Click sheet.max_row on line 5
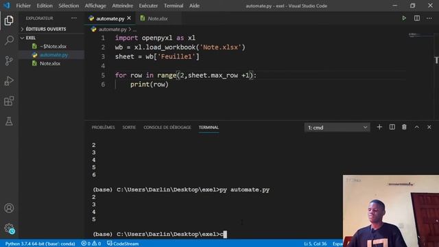Viewport: 439px width, 247px height. pyautogui.click(x=213, y=75)
